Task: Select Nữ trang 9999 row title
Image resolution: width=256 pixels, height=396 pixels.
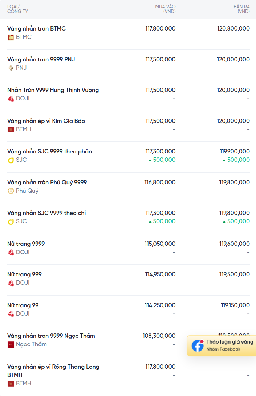Action: 26,244
